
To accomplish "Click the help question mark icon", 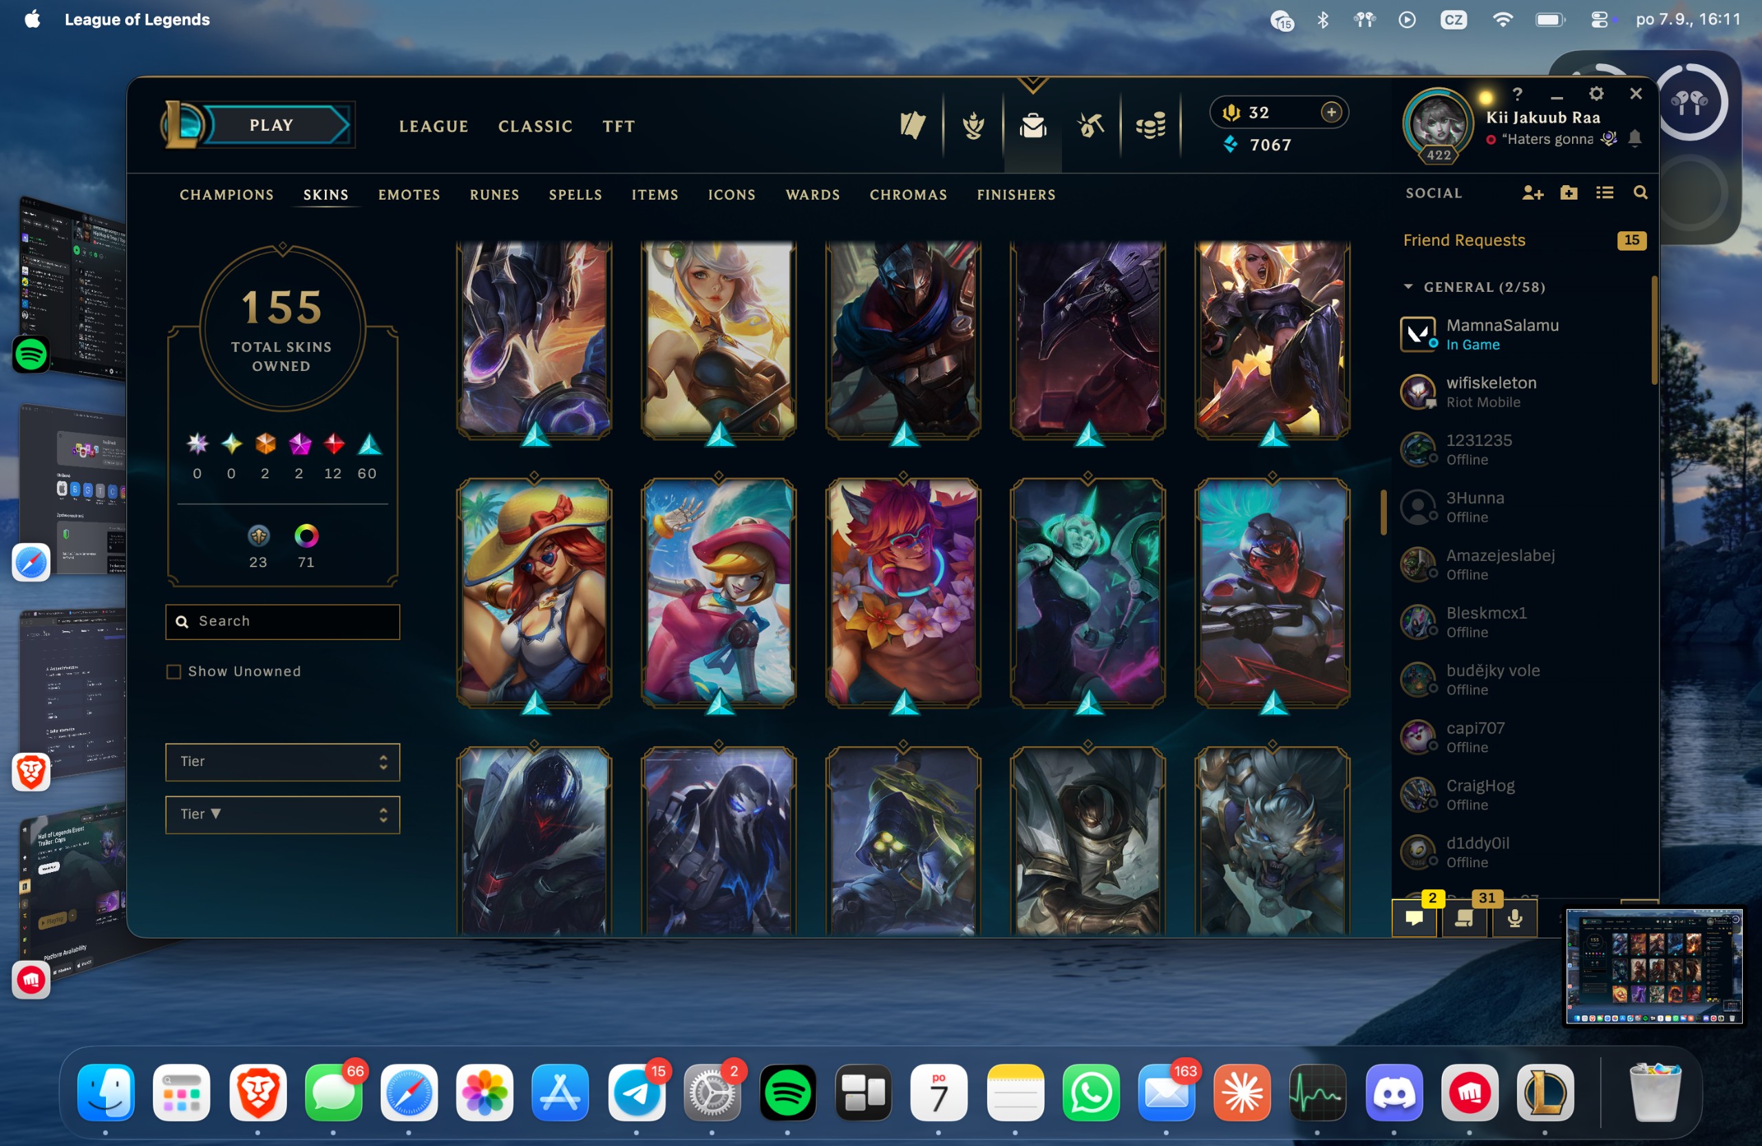I will pos(1518,94).
